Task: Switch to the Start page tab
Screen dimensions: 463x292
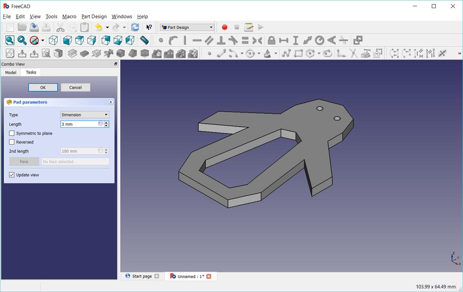Action: 142,276
